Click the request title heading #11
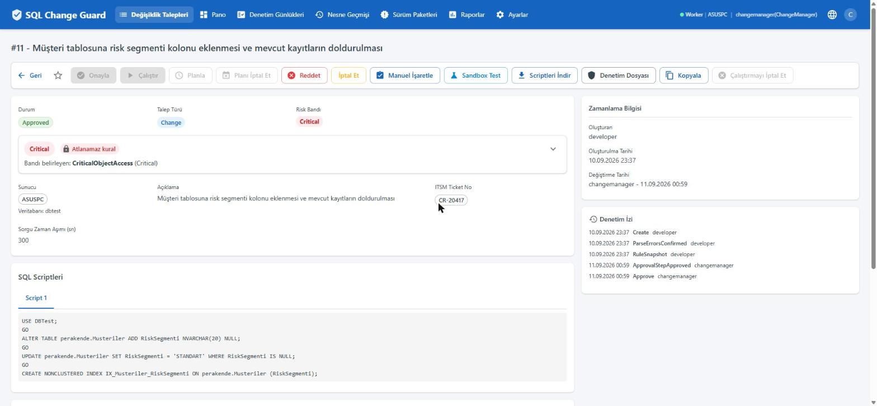Screen dimensions: 877x406 point(196,48)
